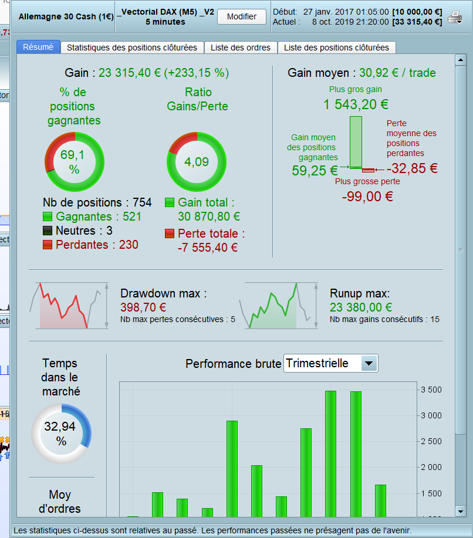Screen dimensions: 473x538
Task: Click the green Gagnantes legend square
Action: [48, 216]
